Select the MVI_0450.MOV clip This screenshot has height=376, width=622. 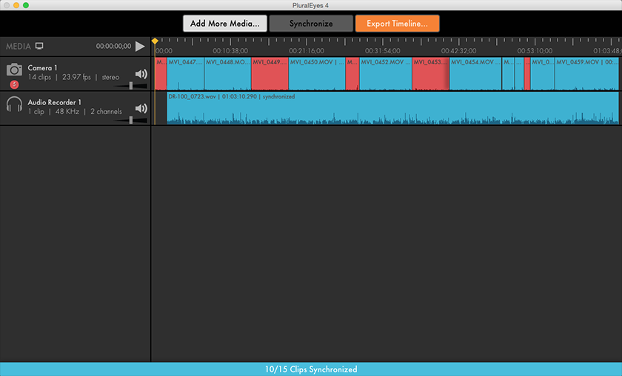coord(317,74)
